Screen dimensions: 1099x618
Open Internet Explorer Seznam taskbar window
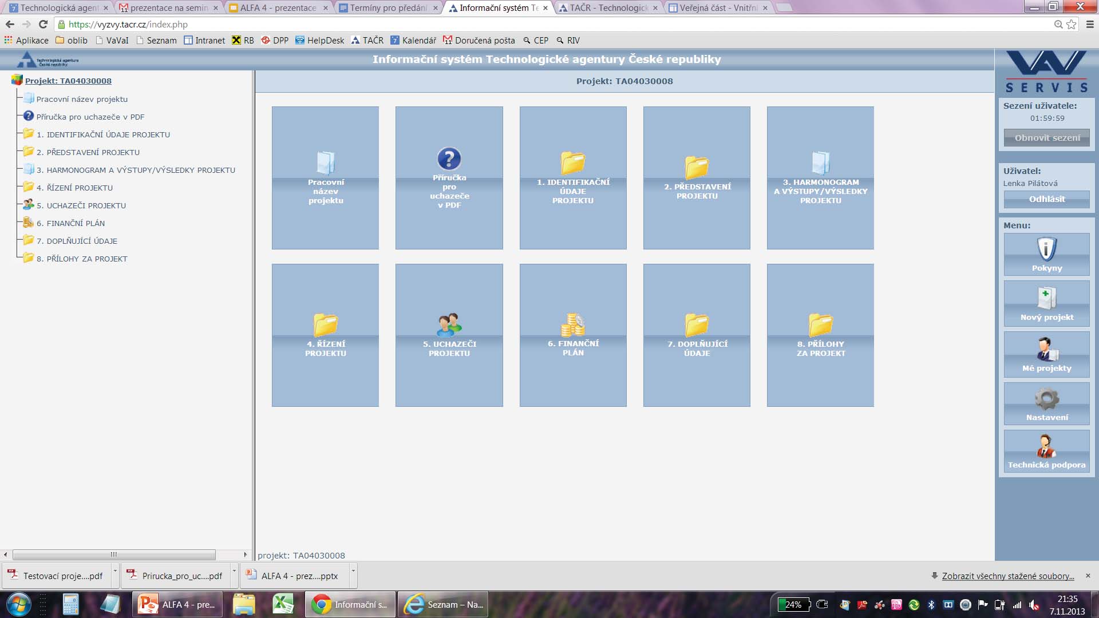[x=443, y=604]
